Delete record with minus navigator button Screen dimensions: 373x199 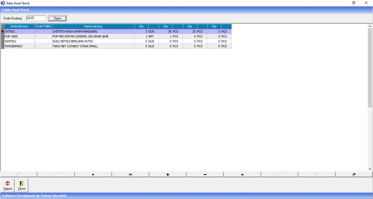205,174
